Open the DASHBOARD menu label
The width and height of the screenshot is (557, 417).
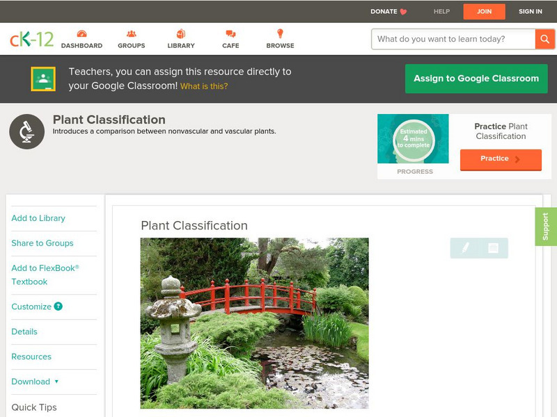(x=81, y=46)
